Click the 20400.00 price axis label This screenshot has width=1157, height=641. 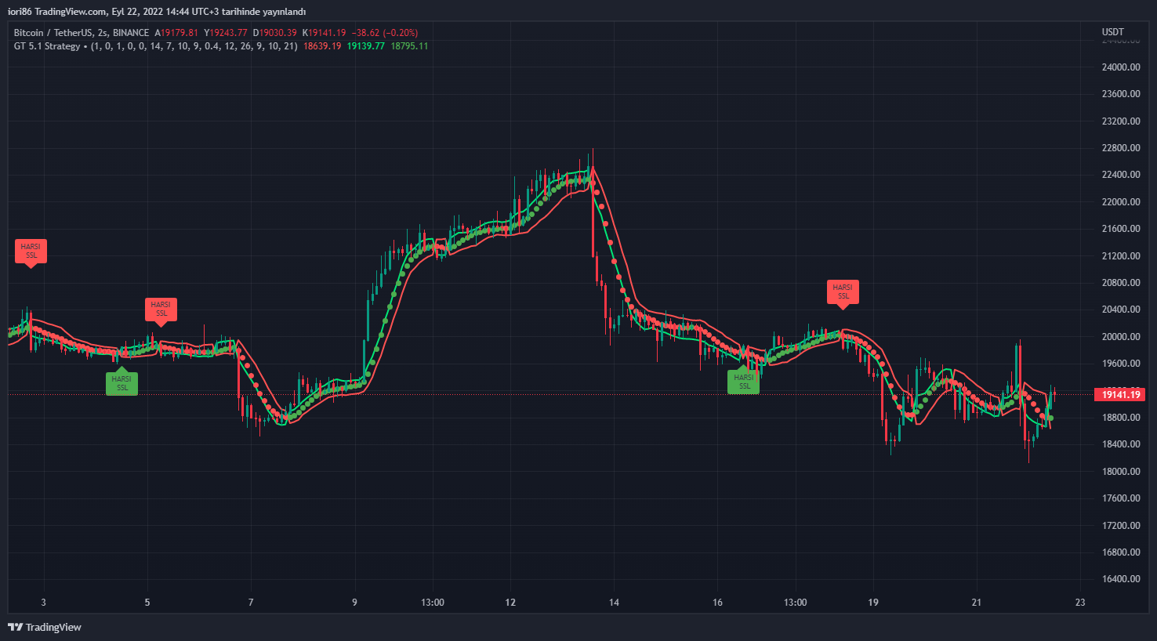coord(1121,310)
